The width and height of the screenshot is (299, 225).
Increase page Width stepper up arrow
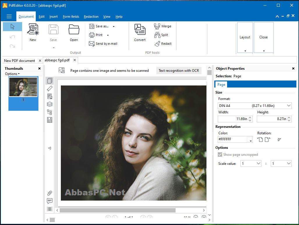[x=250, y=117]
